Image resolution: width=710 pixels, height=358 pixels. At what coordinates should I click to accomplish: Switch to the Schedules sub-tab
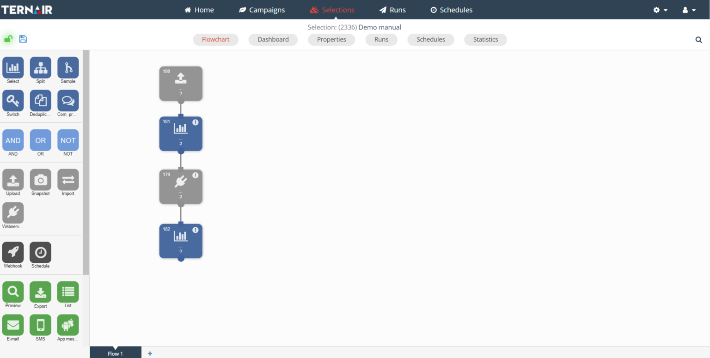431,40
